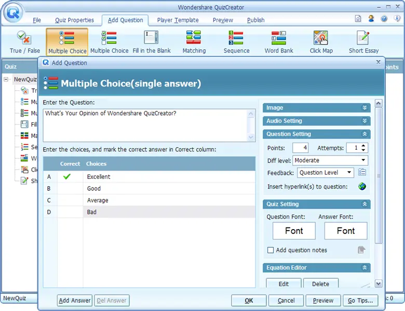Open the Feedback Question Level dropdown
This screenshot has height=311, width=405.
(349, 173)
